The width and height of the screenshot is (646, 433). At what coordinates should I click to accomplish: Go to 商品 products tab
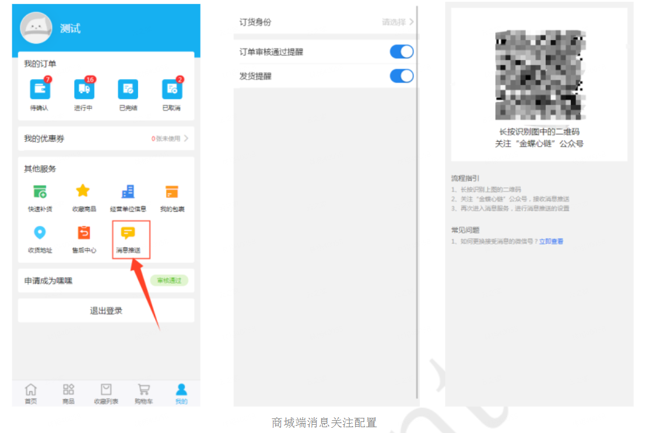click(68, 394)
